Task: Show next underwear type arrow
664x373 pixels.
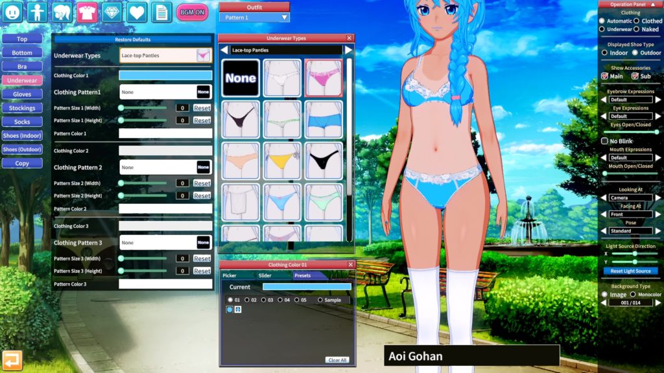Action: point(348,50)
